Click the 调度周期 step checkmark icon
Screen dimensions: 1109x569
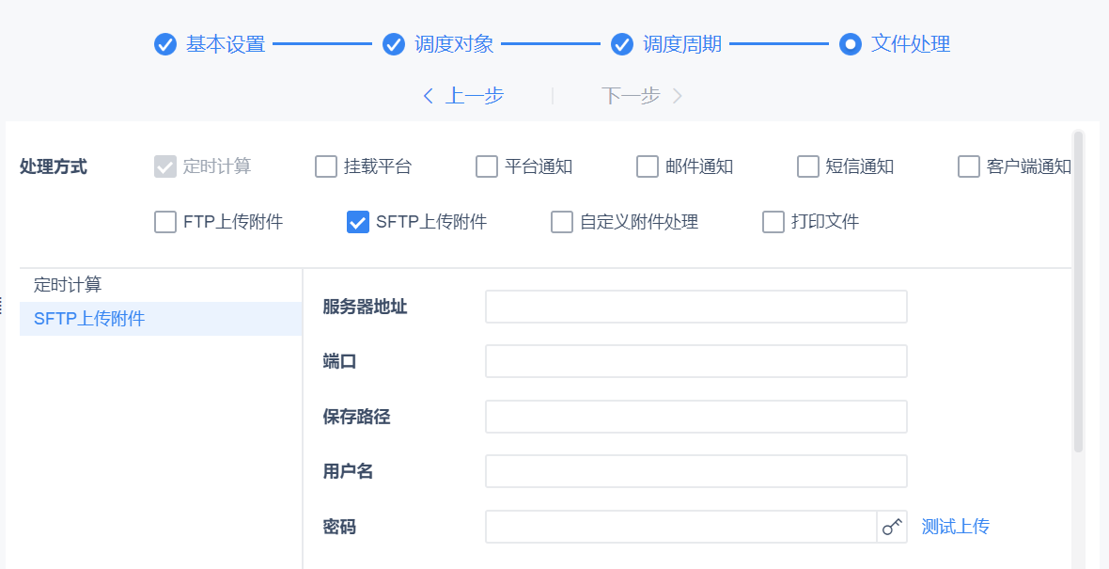(622, 44)
